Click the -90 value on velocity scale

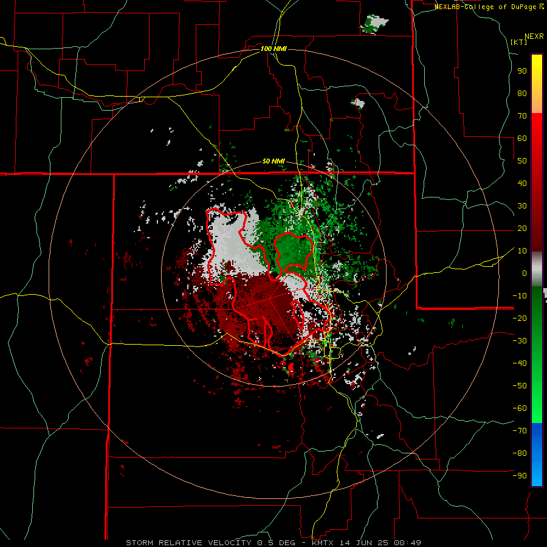coord(520,476)
